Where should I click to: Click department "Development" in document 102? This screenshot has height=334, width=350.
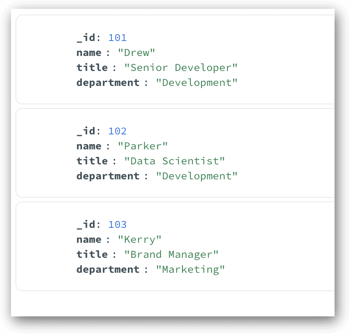pyautogui.click(x=197, y=176)
